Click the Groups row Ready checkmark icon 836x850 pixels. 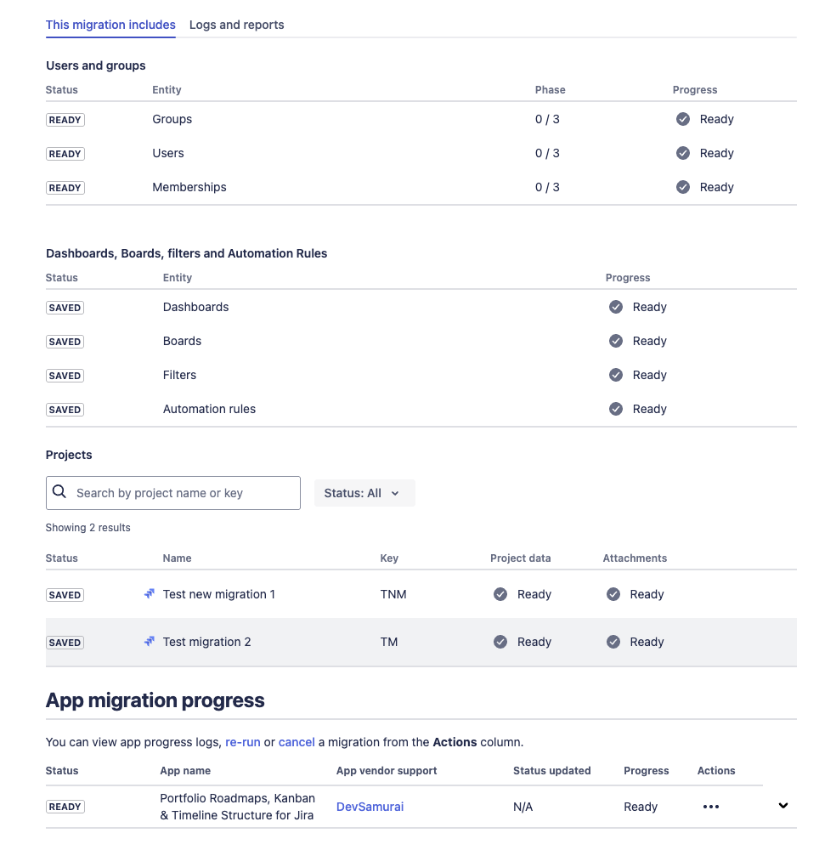[683, 119]
